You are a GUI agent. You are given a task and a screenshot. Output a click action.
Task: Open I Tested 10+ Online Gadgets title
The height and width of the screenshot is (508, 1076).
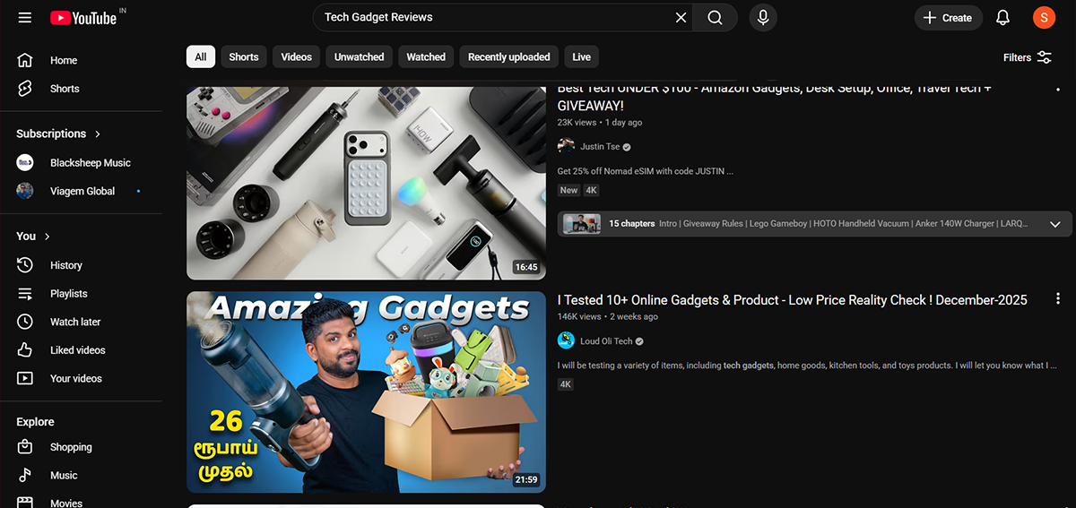[793, 300]
